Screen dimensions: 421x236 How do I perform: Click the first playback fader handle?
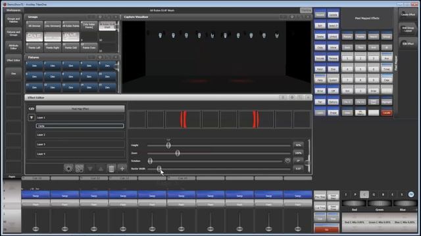click(36, 229)
